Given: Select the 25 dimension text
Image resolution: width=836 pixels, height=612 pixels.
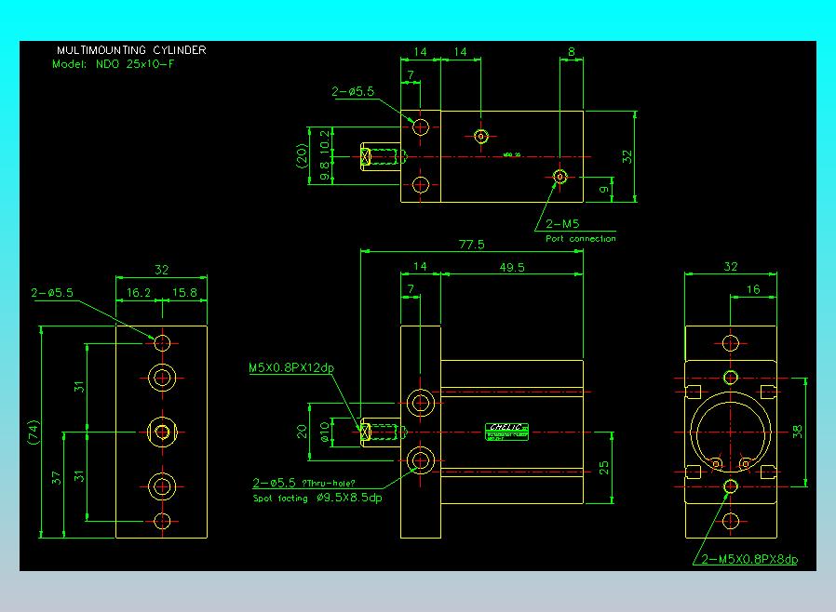Looking at the screenshot, I should tap(603, 468).
